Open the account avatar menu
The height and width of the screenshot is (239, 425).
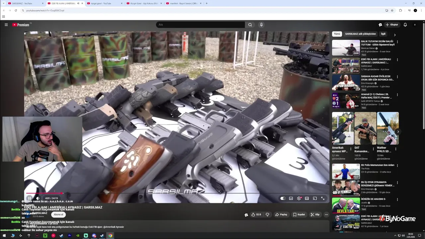click(415, 25)
